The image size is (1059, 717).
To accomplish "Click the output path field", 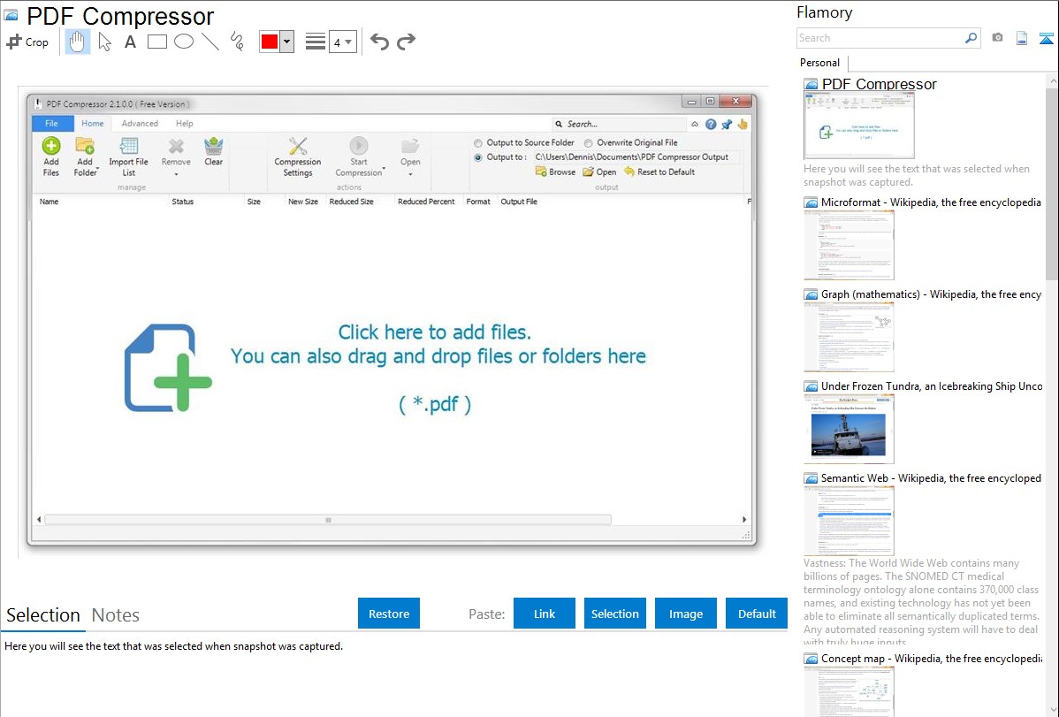I will (x=635, y=156).
